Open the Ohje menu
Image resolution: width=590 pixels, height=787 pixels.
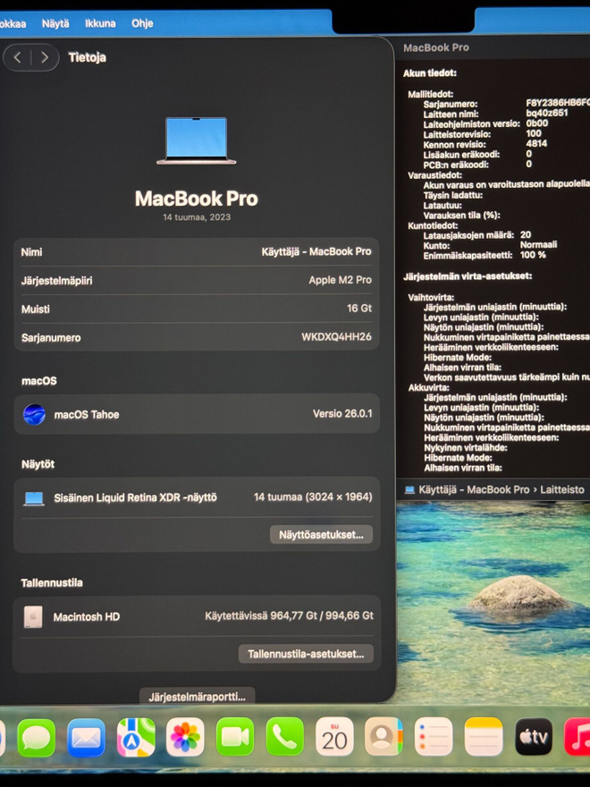coord(142,23)
